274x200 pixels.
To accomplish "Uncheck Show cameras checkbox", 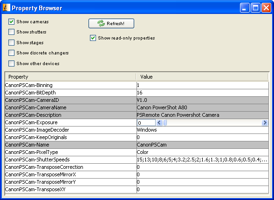I will click(x=11, y=22).
